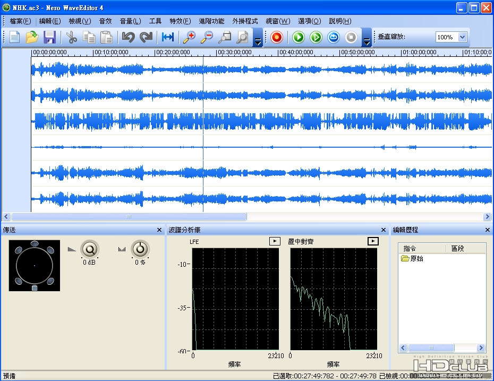
Task: Open the 外掛程式 menu
Action: click(x=245, y=21)
